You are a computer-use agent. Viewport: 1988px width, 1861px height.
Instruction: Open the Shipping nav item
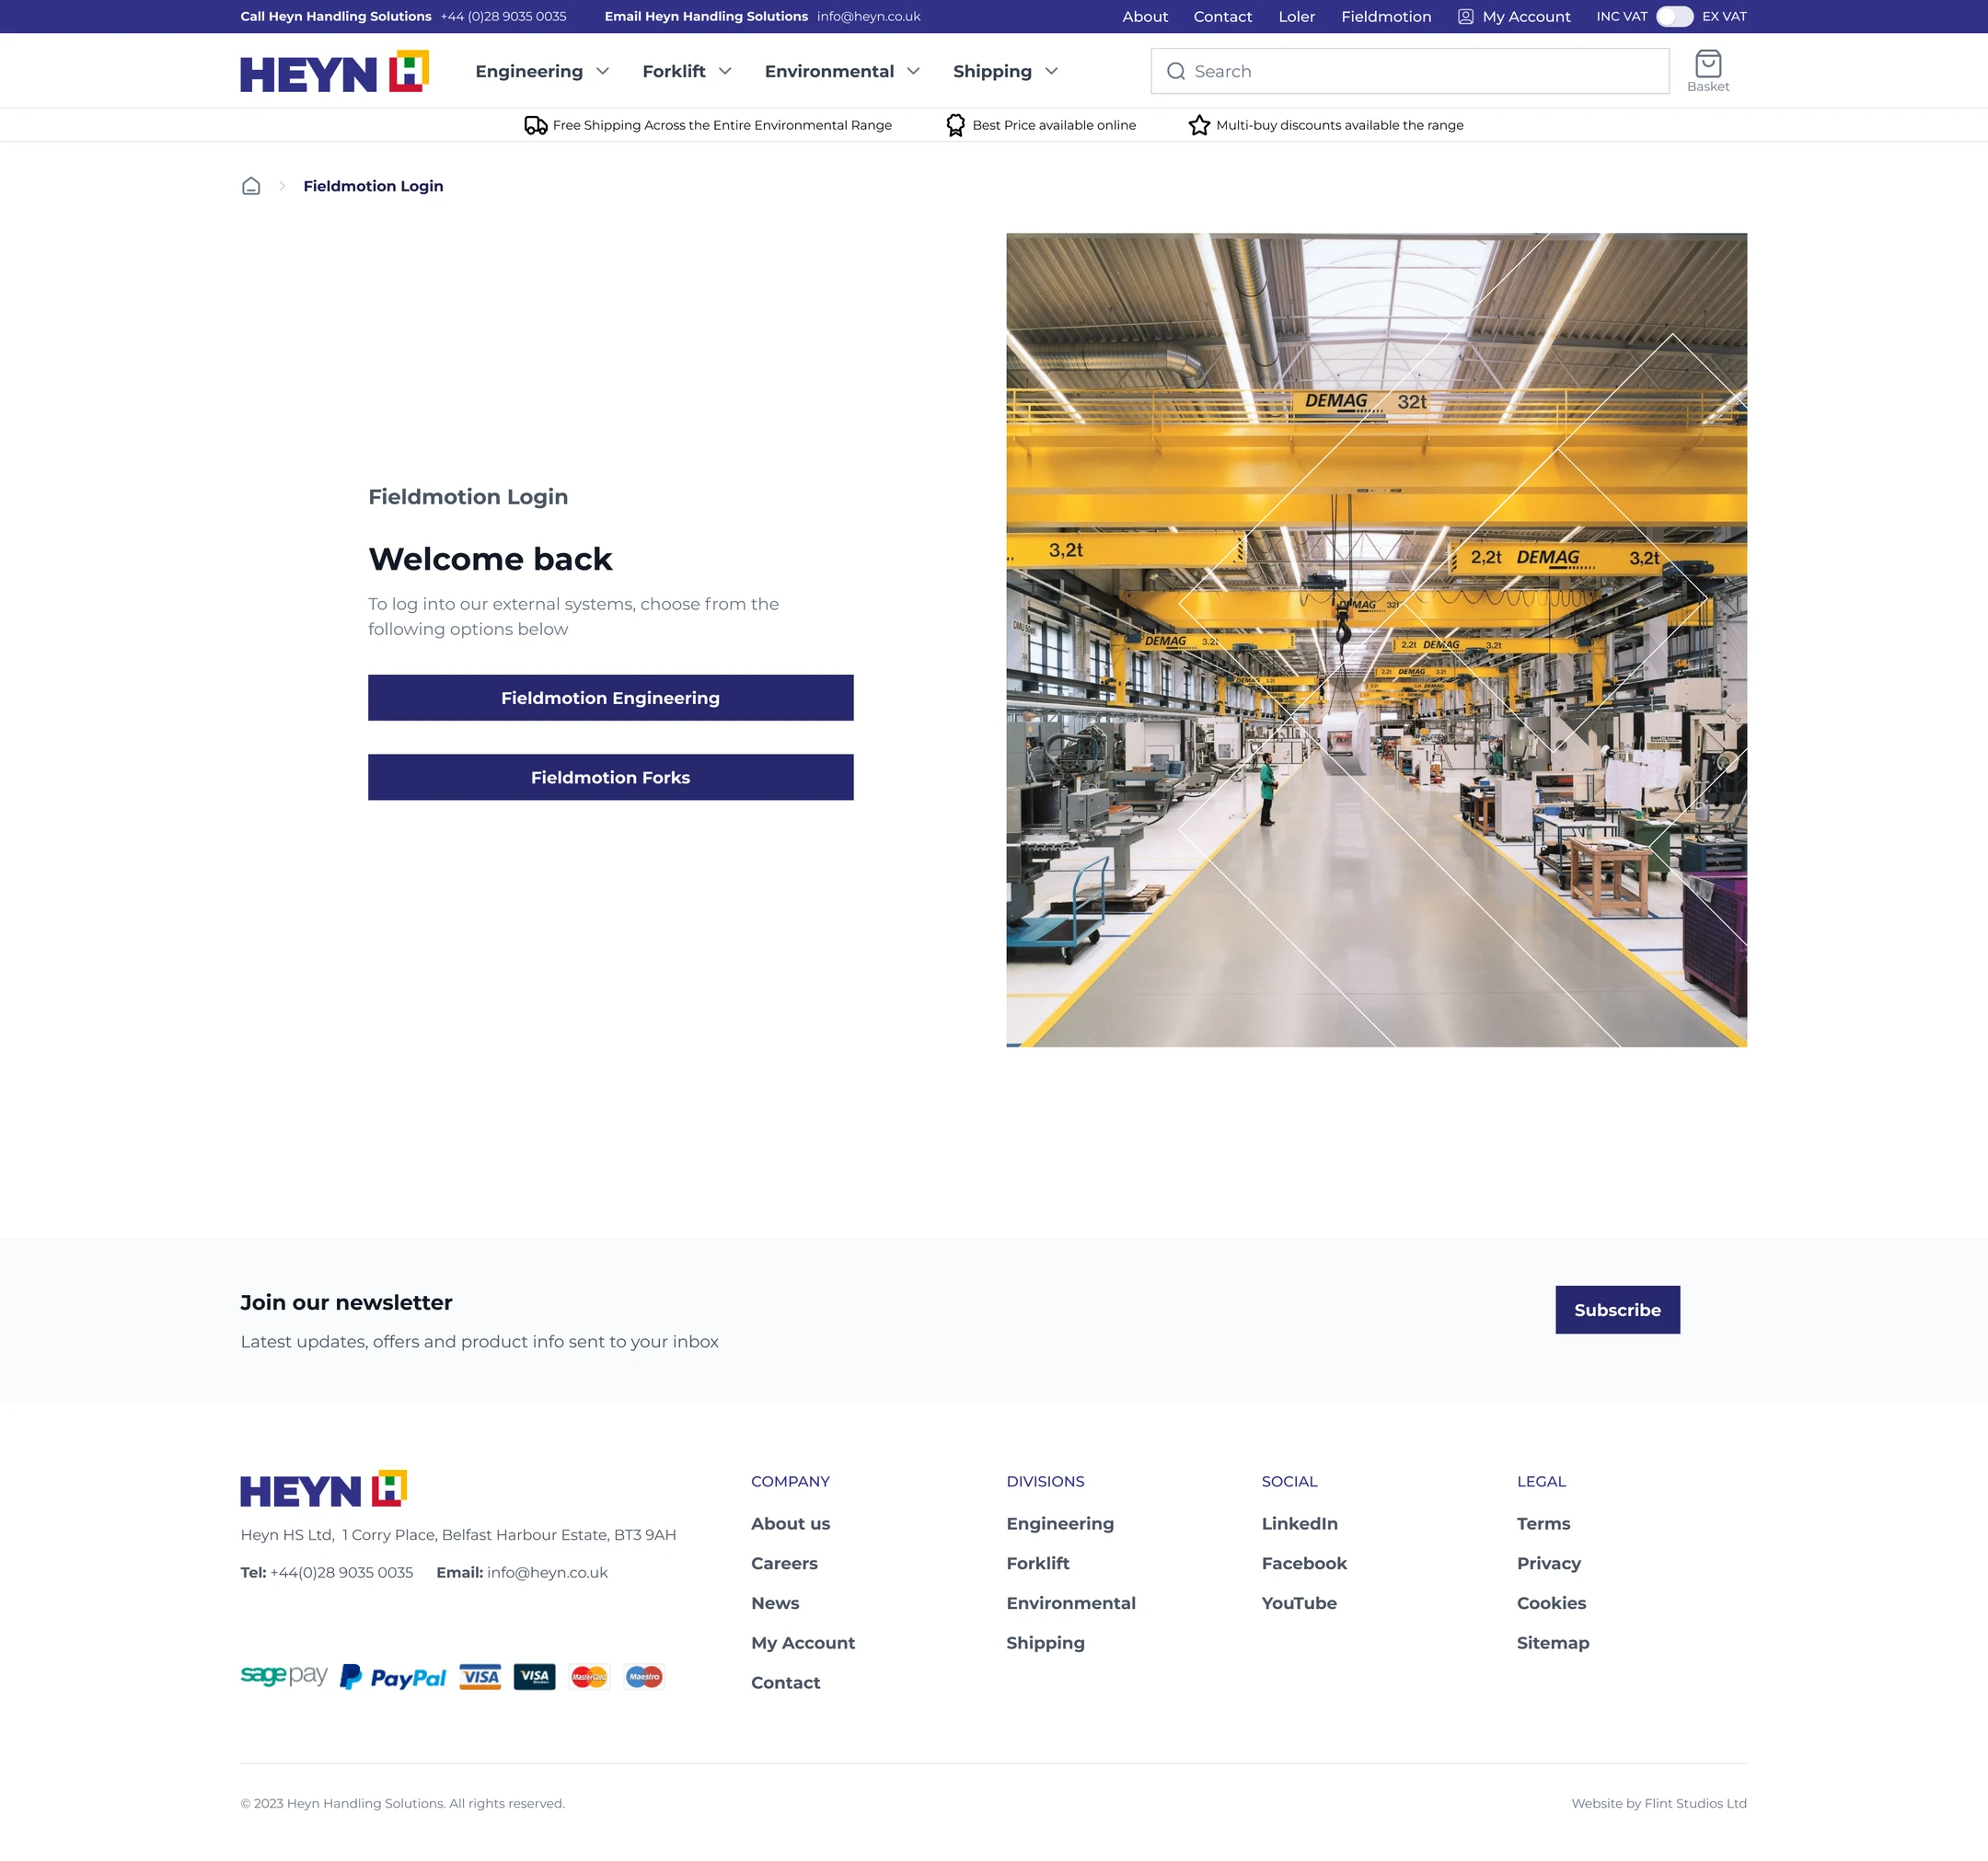(992, 71)
